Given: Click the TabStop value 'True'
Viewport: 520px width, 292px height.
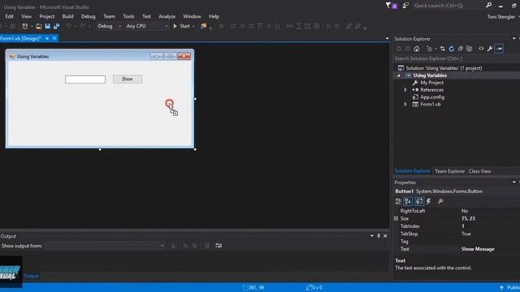Looking at the screenshot, I should [466, 234].
